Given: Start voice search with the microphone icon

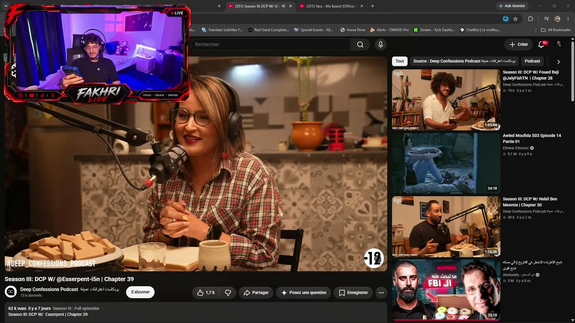Looking at the screenshot, I should click(380, 44).
